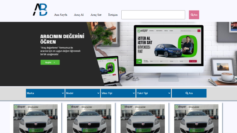Click the ARACININ DEĞERİNİ ÖĞREN banner heading
Image resolution: width=237 pixels, height=133 pixels.
point(62,39)
